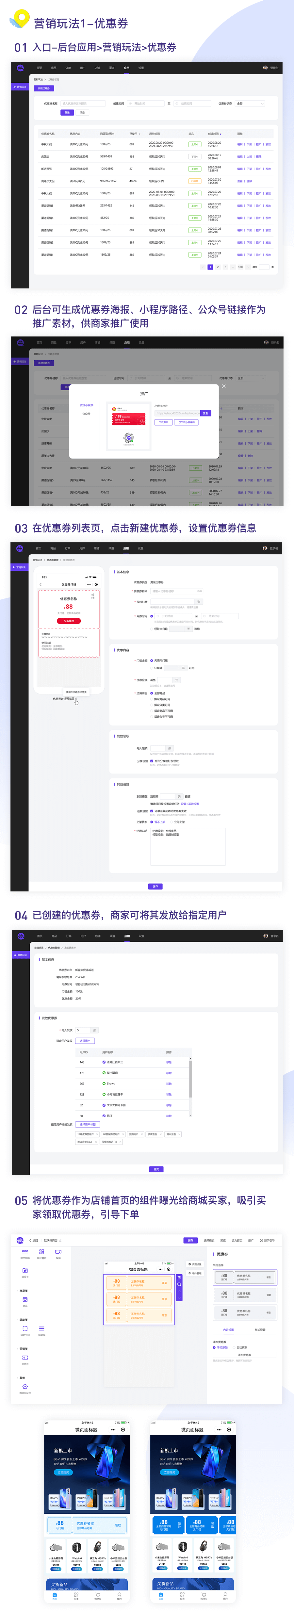Viewport: 294px width, 1613px height.
Task: Go to page 2 of the coupon list
Action: (x=218, y=268)
